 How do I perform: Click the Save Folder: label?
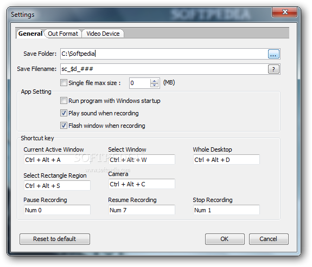pyautogui.click(x=40, y=54)
